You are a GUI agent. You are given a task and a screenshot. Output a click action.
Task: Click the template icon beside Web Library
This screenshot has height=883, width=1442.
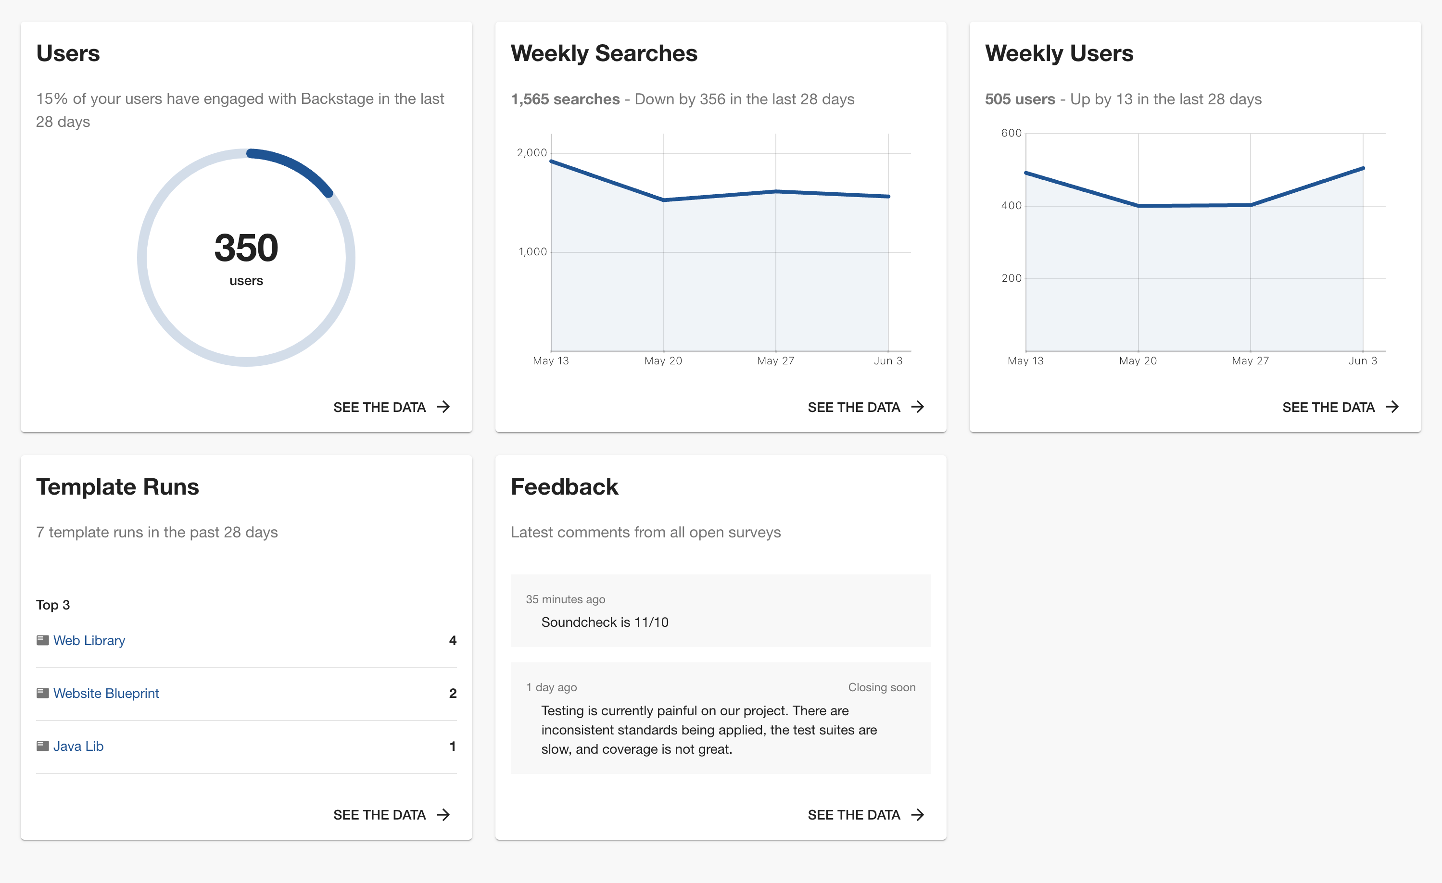[43, 640]
